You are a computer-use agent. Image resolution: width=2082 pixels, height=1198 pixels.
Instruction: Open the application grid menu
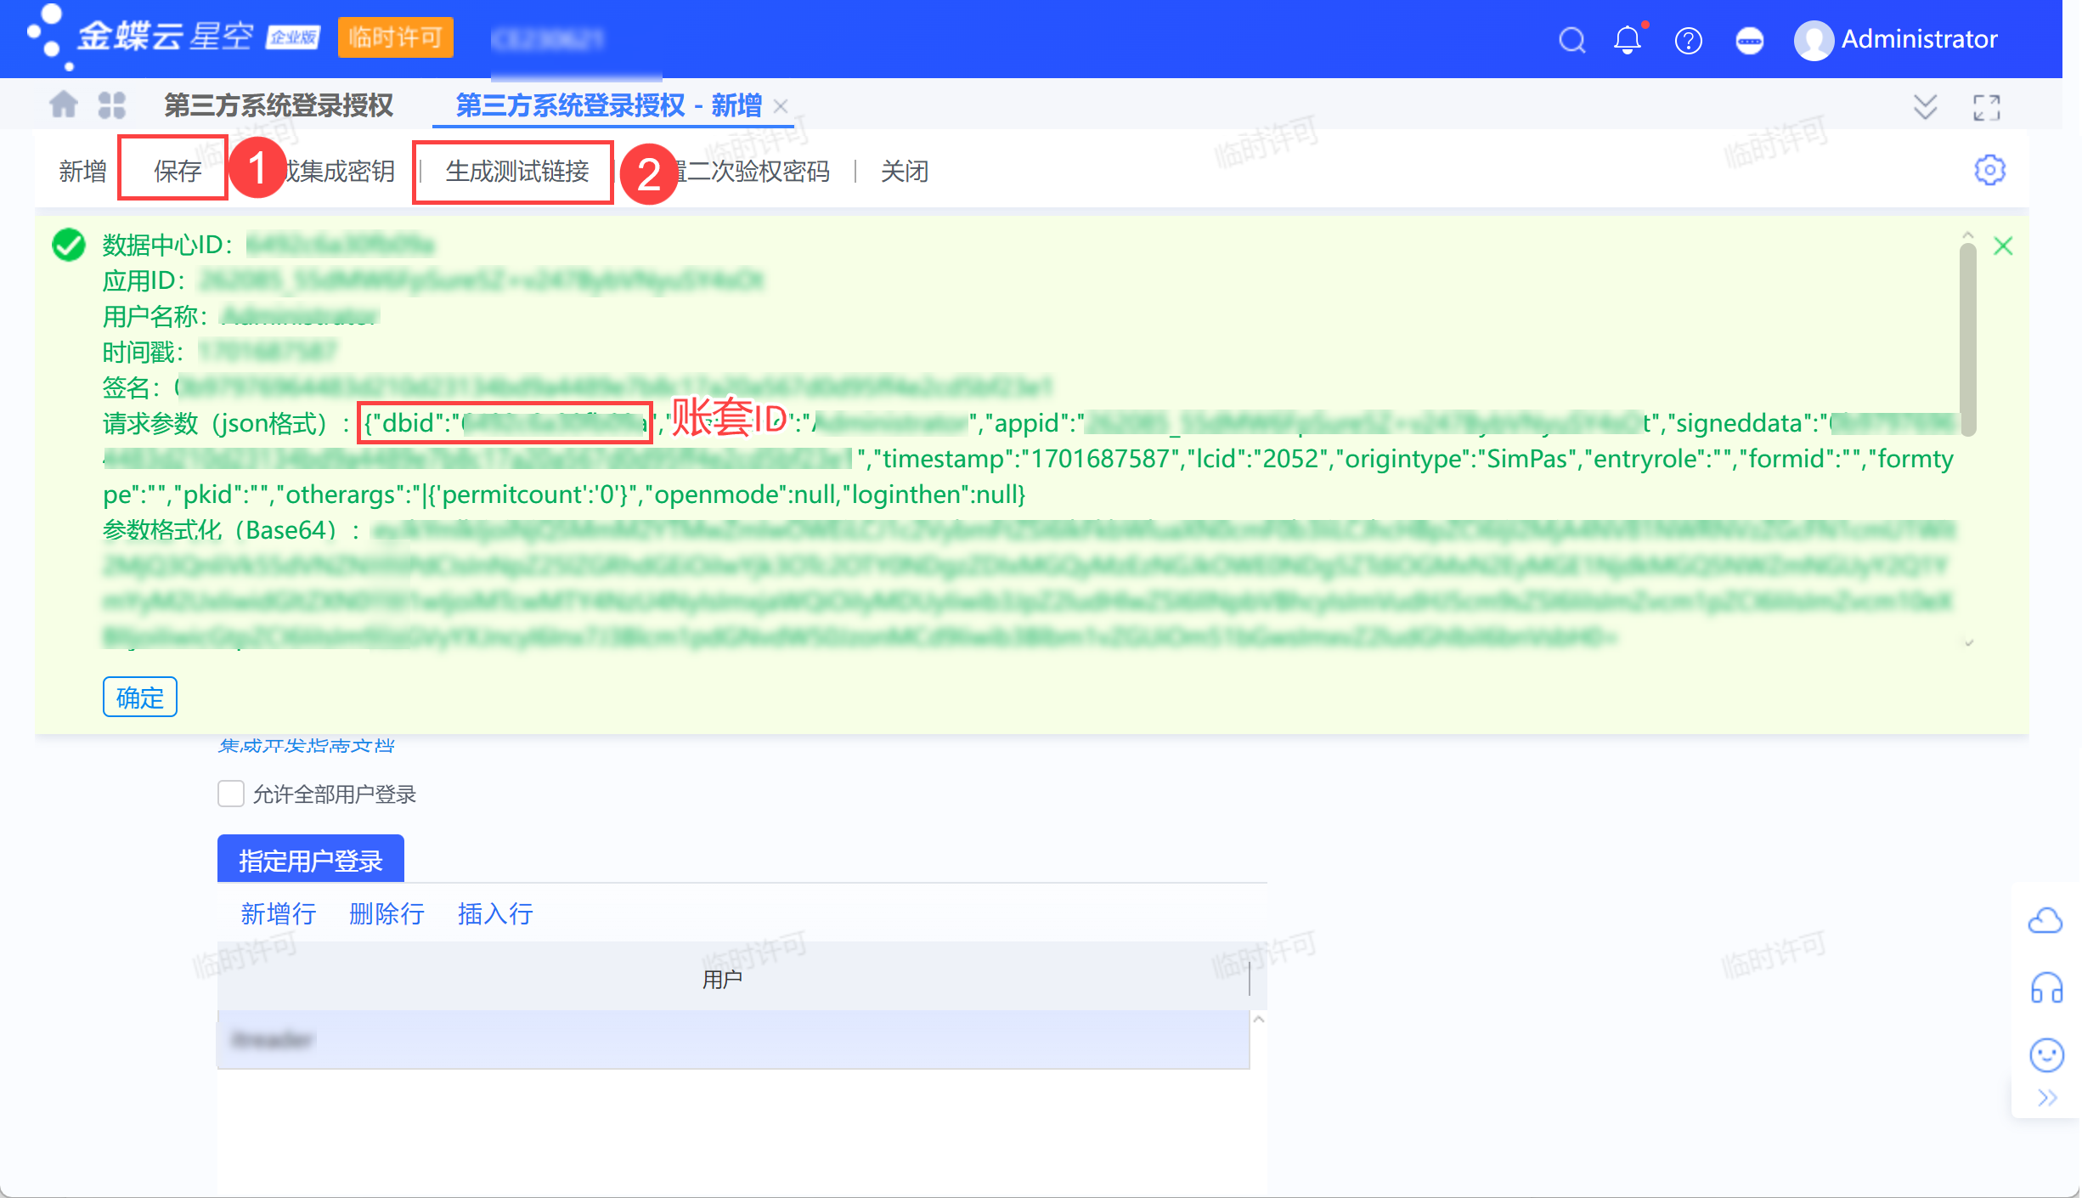click(111, 104)
